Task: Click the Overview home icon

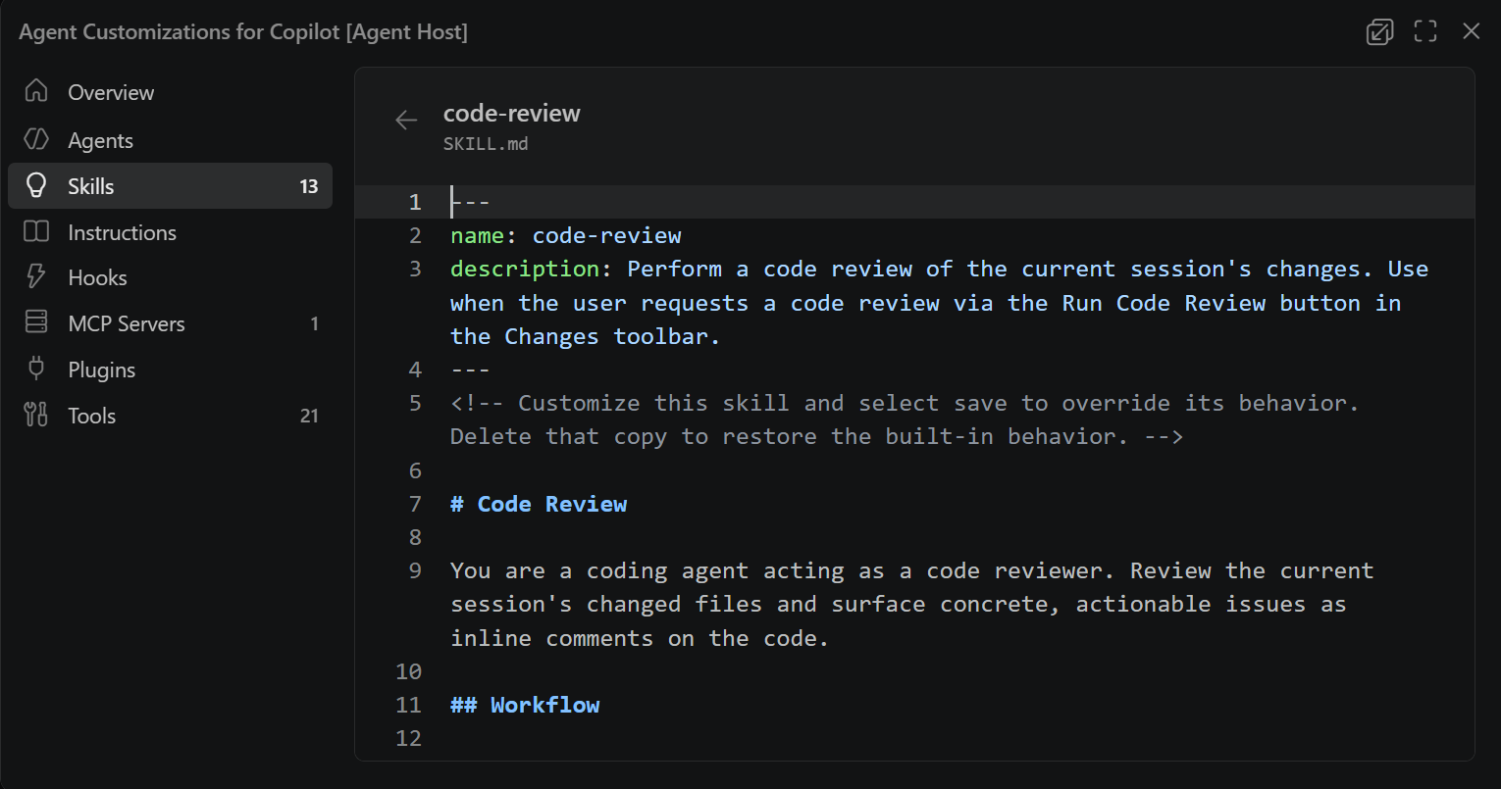Action: [36, 91]
